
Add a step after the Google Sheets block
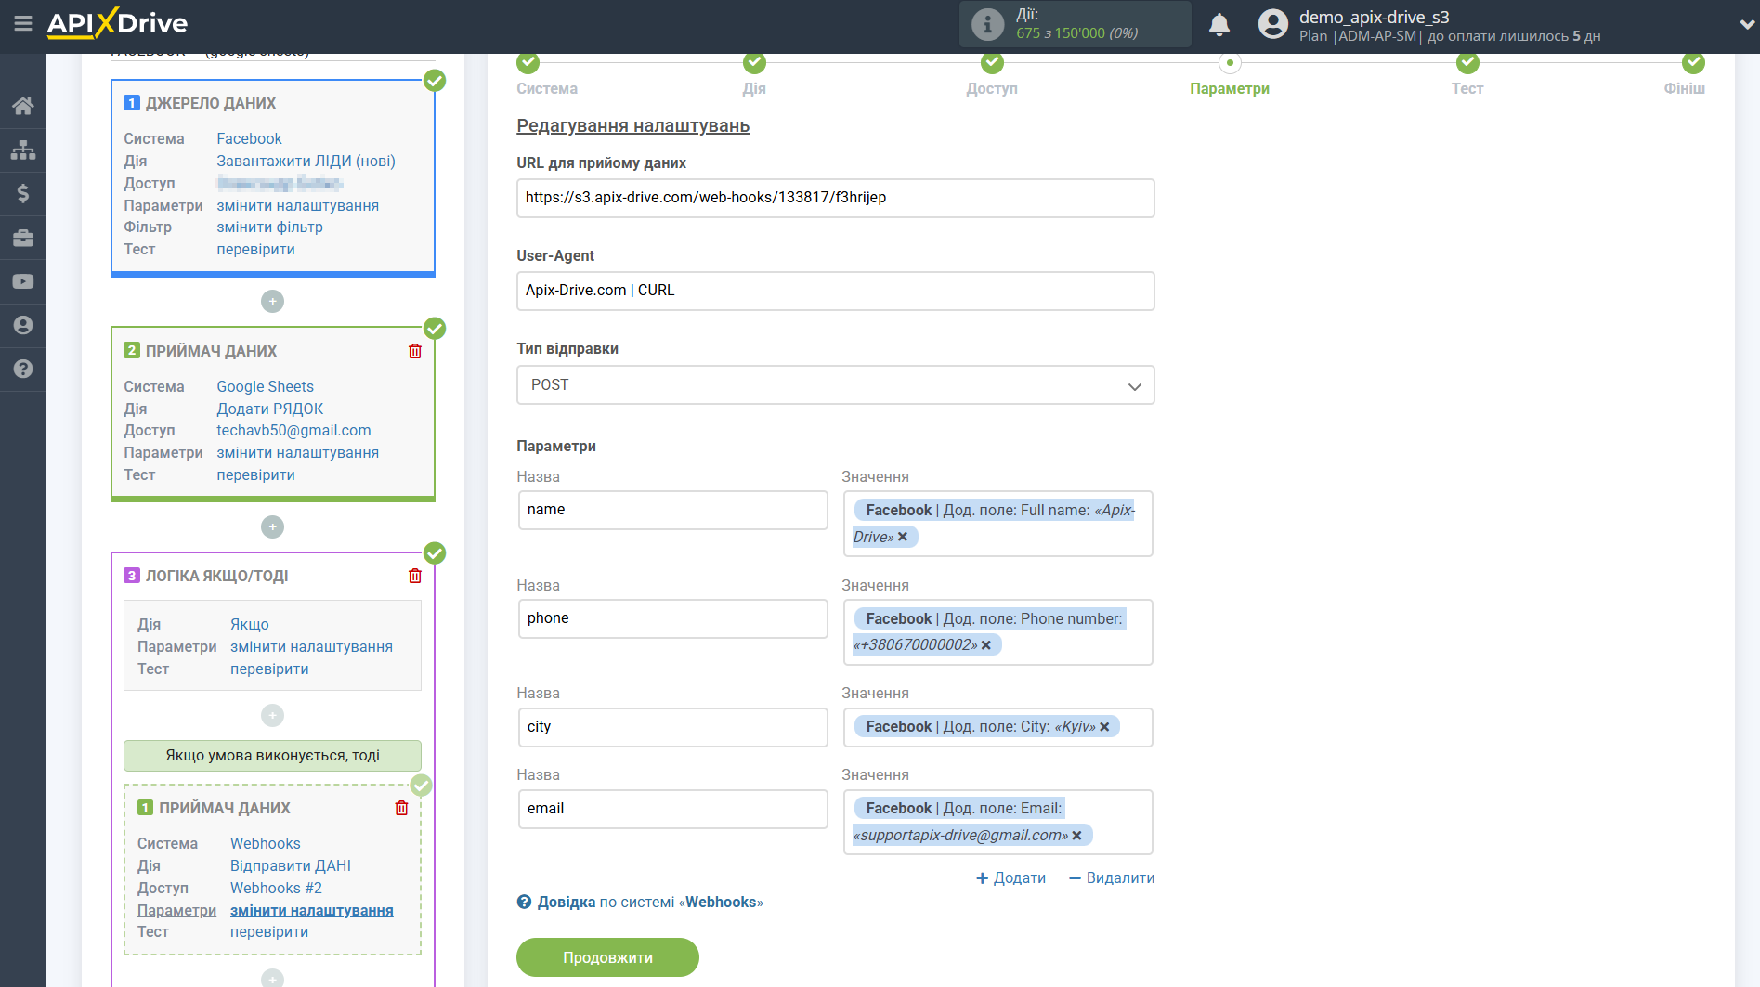coord(272,526)
